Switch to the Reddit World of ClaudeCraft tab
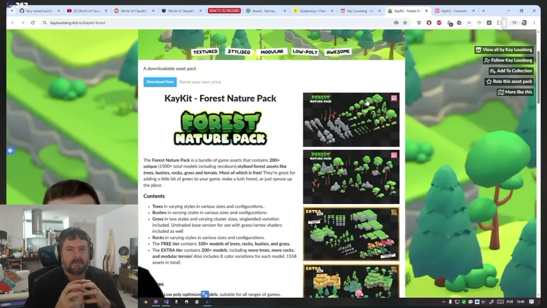The image size is (547, 308). (x=134, y=11)
